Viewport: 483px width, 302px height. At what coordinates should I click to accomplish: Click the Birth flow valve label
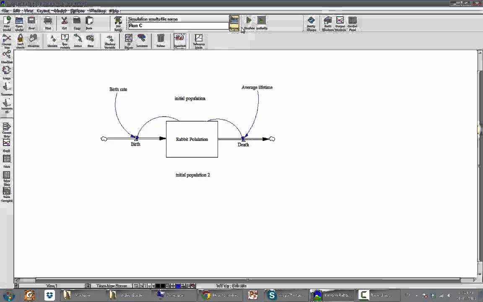click(135, 144)
